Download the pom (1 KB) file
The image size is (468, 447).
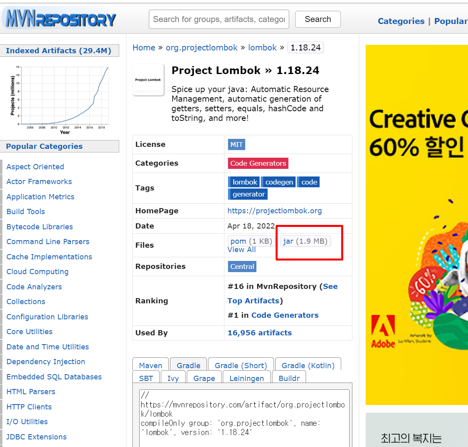(251, 241)
